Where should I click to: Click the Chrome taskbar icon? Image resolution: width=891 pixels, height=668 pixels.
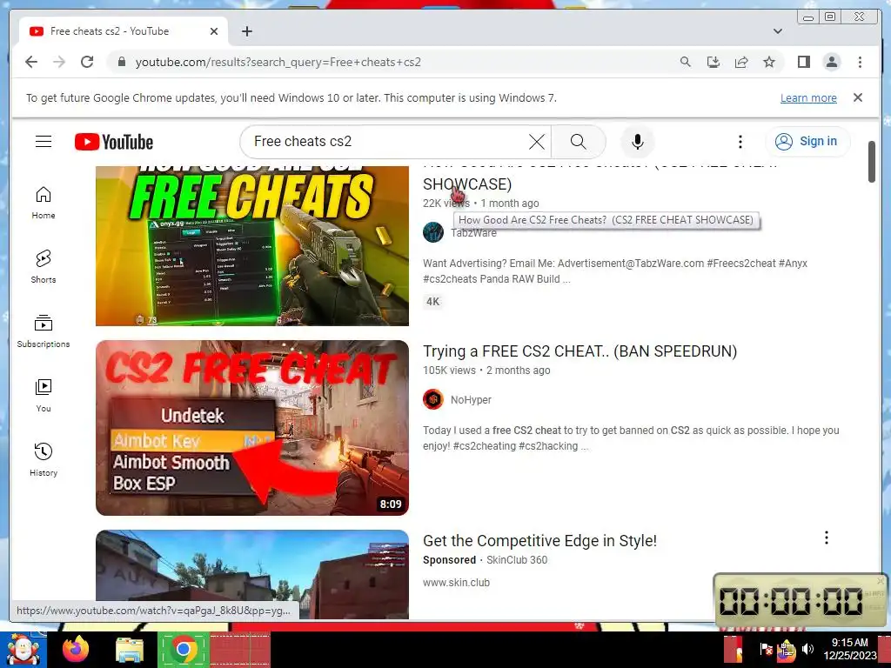[x=183, y=649]
